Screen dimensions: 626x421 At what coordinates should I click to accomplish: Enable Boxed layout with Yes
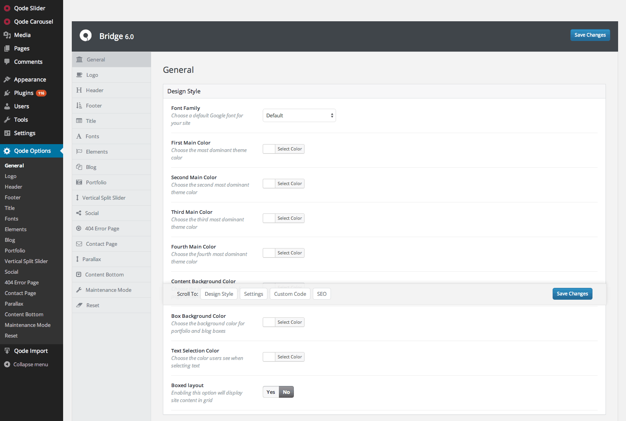[271, 392]
